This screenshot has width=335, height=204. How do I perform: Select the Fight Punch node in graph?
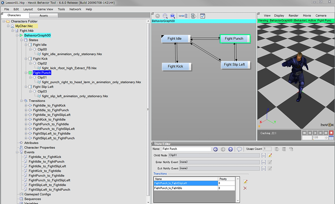[x=235, y=39]
